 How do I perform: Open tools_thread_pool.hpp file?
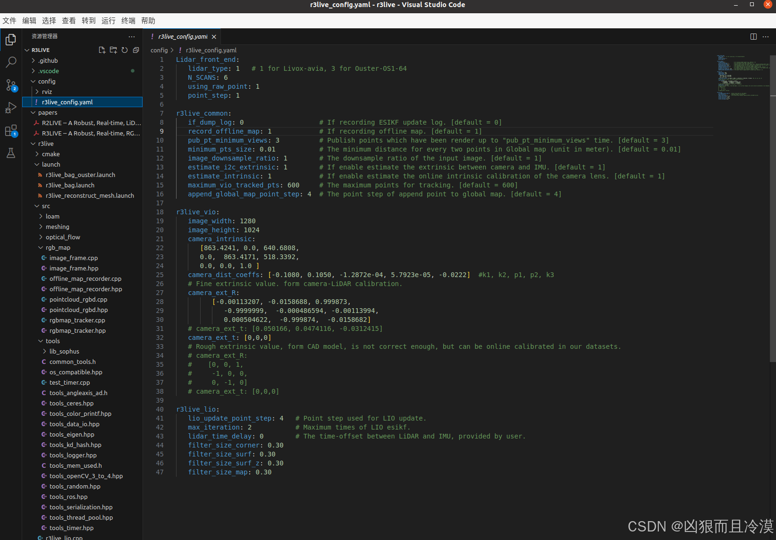pyautogui.click(x=82, y=517)
